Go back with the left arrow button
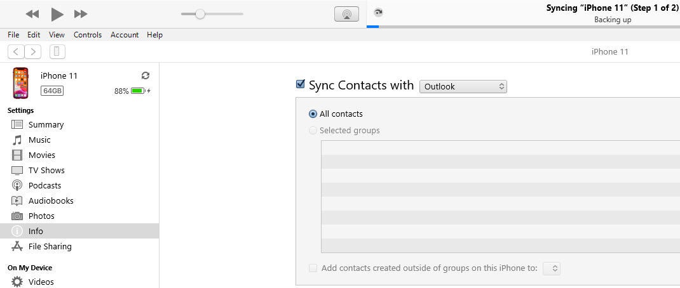Screen dimensions: 680x288 (16, 52)
